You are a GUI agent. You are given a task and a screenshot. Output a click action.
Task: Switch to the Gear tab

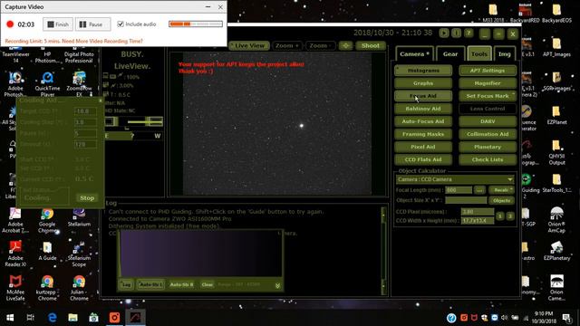pos(450,54)
